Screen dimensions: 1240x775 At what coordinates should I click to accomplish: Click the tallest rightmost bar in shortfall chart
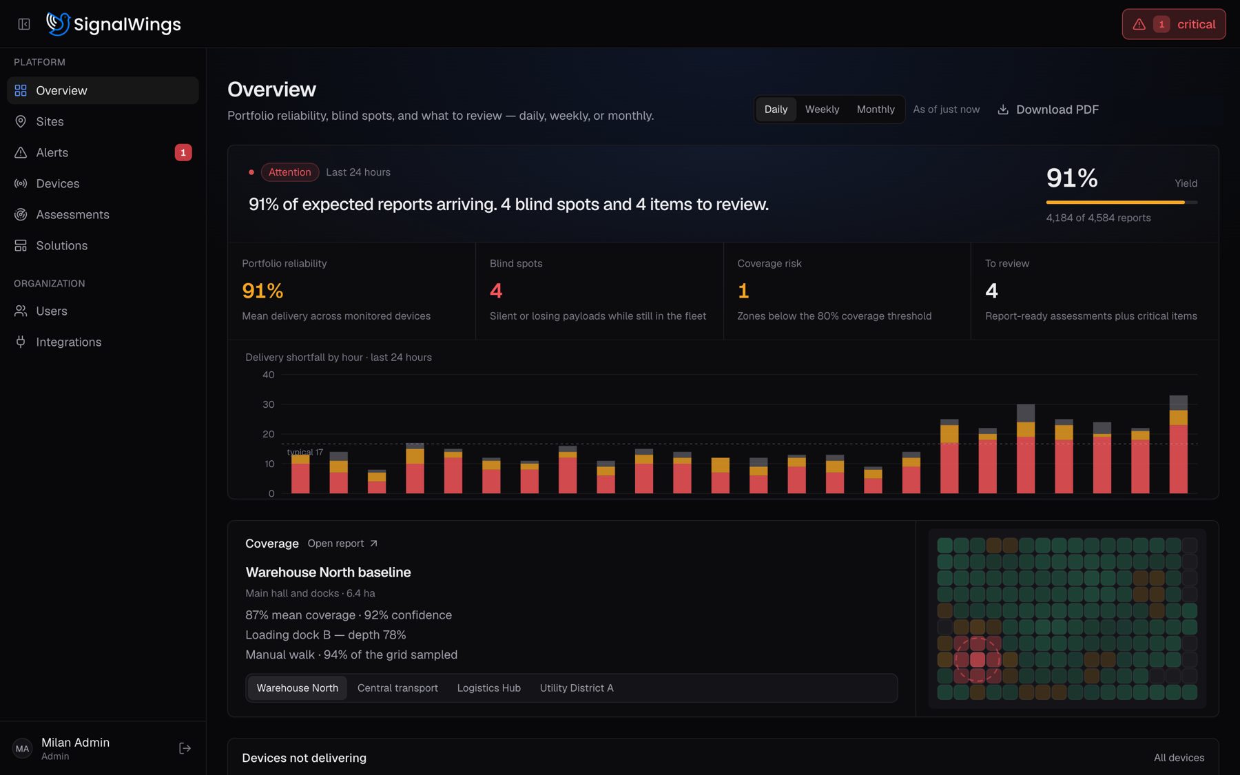[1178, 444]
